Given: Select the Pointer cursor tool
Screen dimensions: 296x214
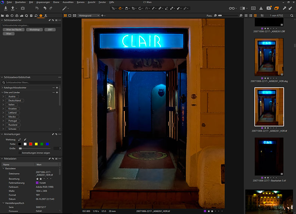Looking at the screenshot, I should (113, 8).
